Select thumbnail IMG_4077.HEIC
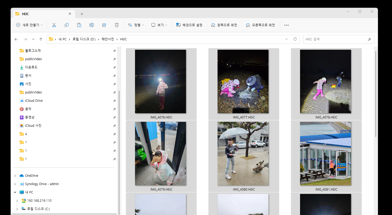 pyautogui.click(x=244, y=84)
